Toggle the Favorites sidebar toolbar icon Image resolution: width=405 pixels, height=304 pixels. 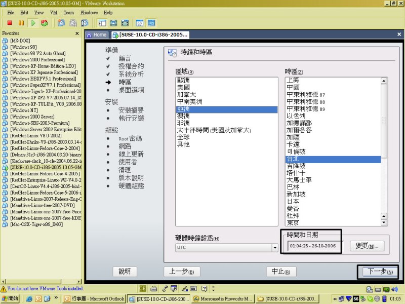[x=102, y=23]
